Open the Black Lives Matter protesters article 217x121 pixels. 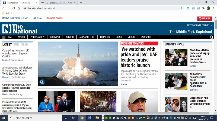point(200,56)
